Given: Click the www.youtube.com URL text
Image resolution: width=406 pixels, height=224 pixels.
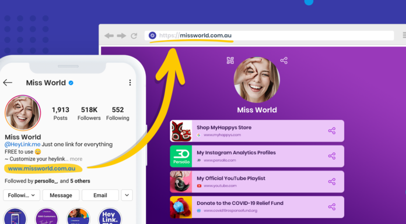Looking at the screenshot, I should click(x=220, y=186).
